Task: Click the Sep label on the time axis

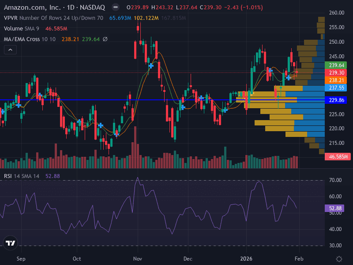Action: coord(21,259)
